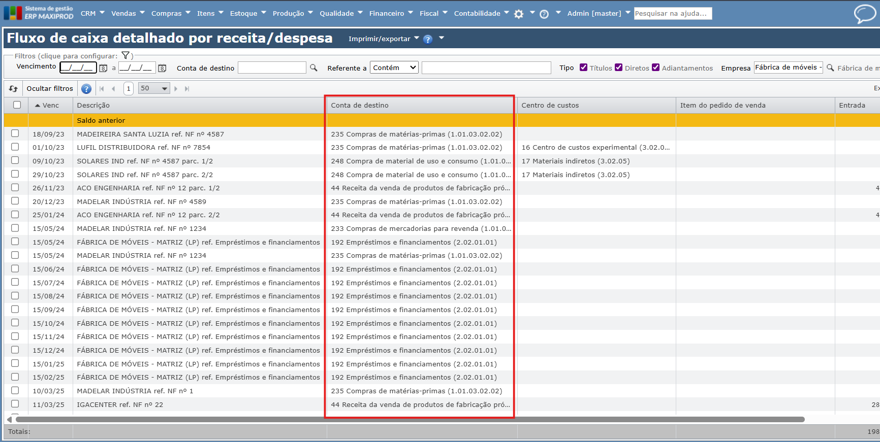The height and width of the screenshot is (442, 880).
Task: Sort by Conta de destino column header
Action: tap(421, 105)
